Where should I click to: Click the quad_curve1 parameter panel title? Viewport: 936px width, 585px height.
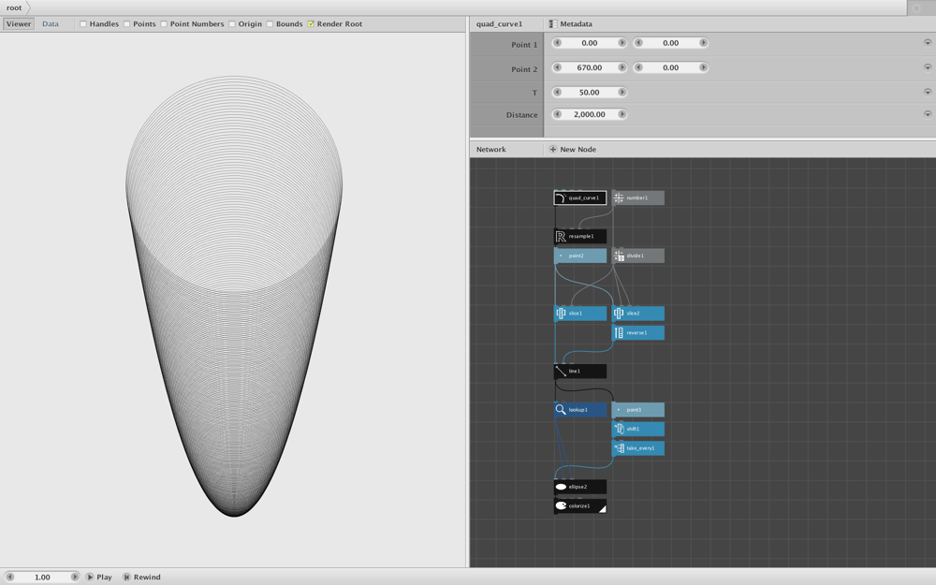pos(499,24)
